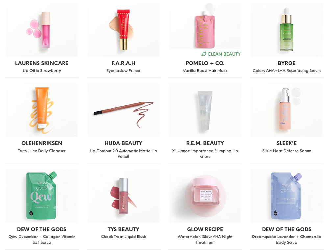Select the Sleek'e Silk'e serum bottle image
Screen dimensions: 329x251
click(x=287, y=110)
